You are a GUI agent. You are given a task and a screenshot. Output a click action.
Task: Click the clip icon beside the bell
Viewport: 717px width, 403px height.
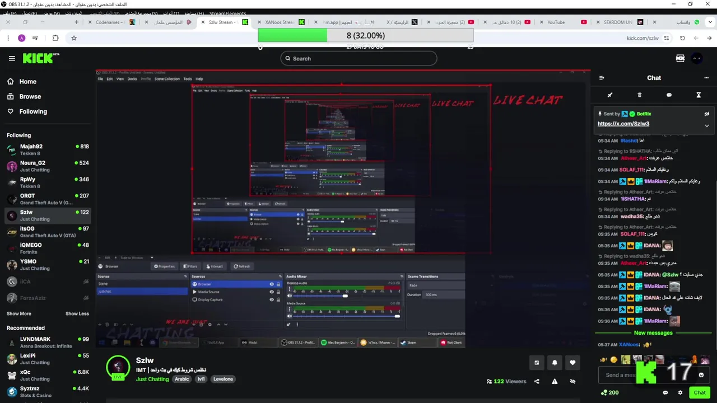pos(537,363)
